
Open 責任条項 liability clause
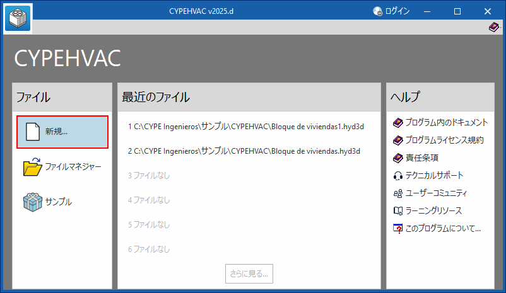pyautogui.click(x=422, y=158)
